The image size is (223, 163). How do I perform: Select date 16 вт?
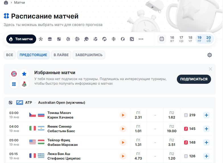click(172, 39)
